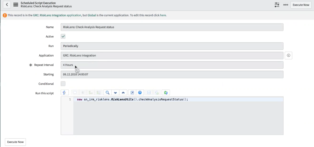Click the orange warning icon in banner
This screenshot has height=147, width=314.
tap(5, 15)
